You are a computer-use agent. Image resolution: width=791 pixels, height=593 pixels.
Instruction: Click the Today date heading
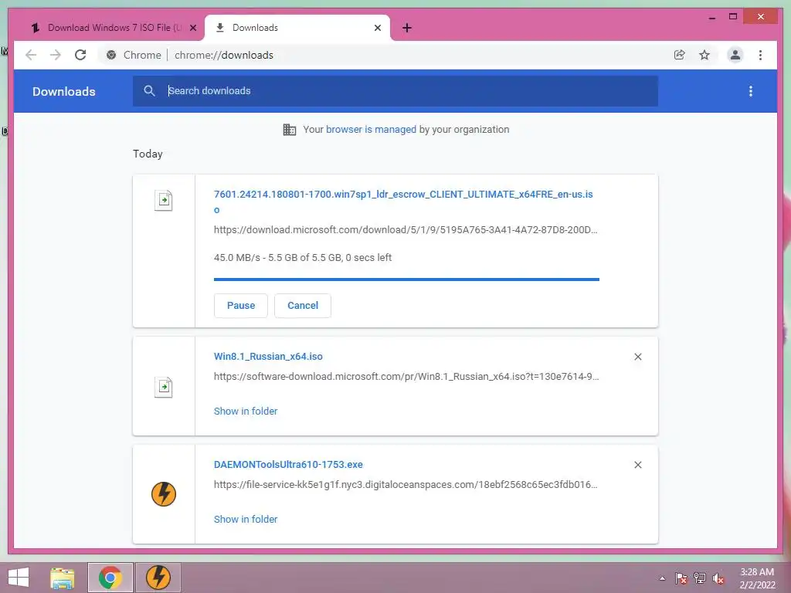148,154
